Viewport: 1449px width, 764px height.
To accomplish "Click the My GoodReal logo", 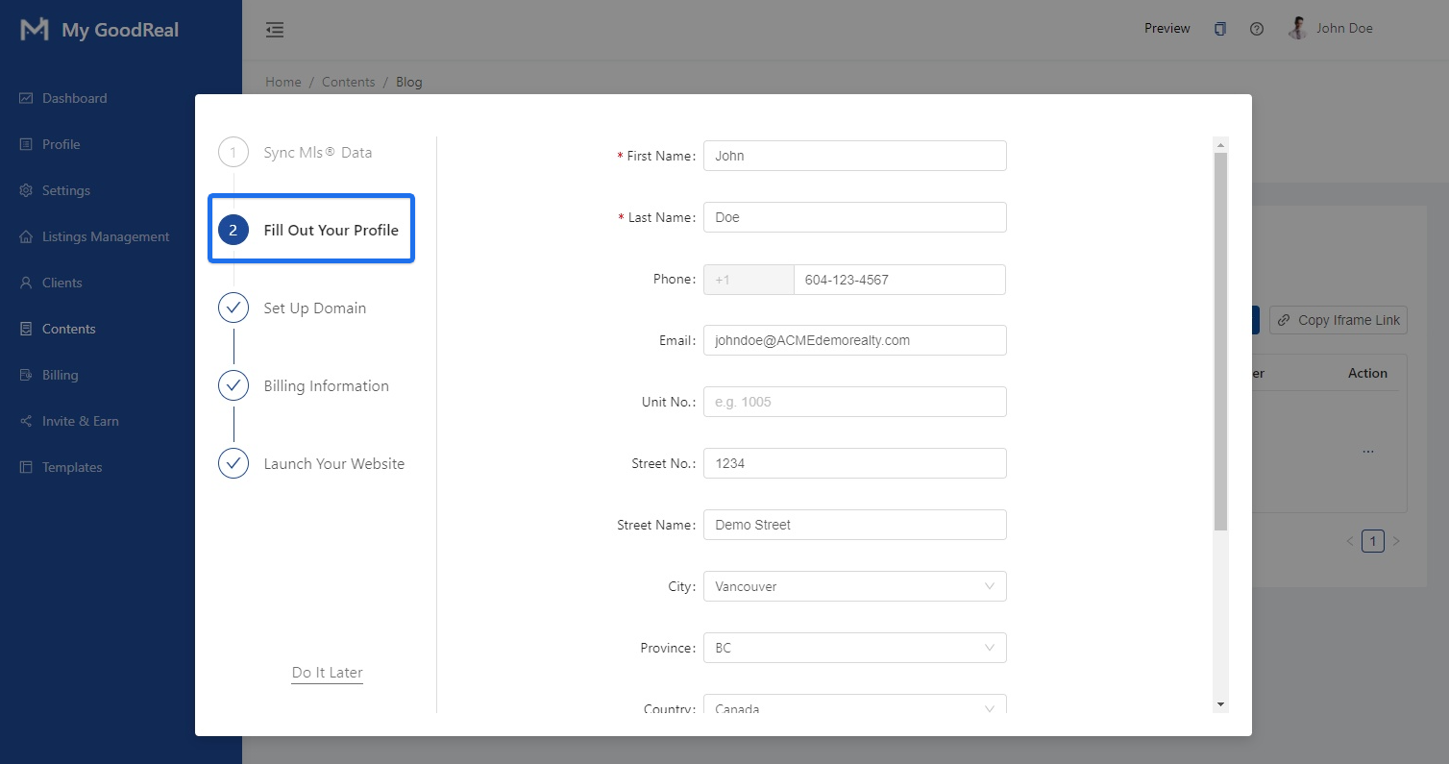I will 96,30.
